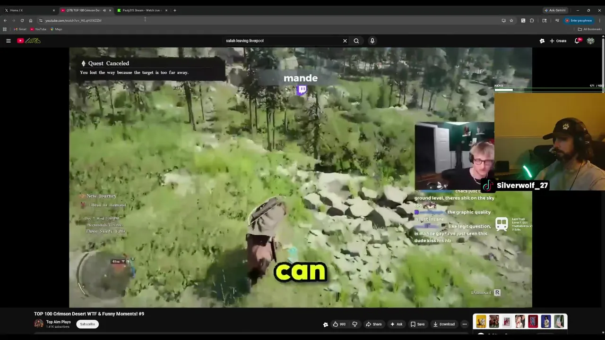Click the thumbnail strip beside Download
Screen dimensions: 605x340
pyautogui.click(x=520, y=322)
